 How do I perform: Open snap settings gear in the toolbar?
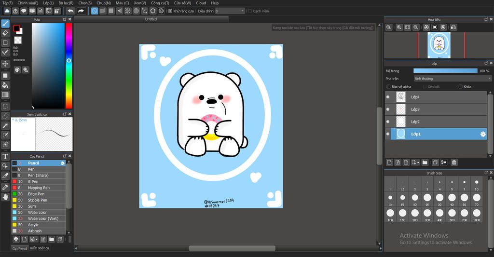161,11
